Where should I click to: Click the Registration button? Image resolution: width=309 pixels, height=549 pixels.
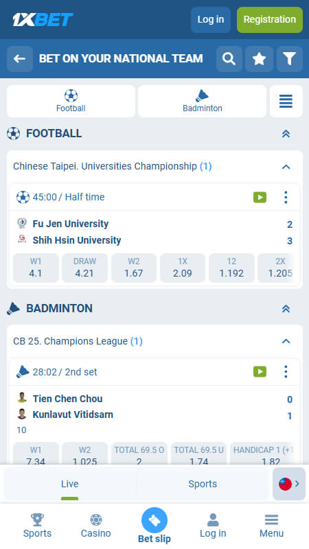pyautogui.click(x=270, y=20)
